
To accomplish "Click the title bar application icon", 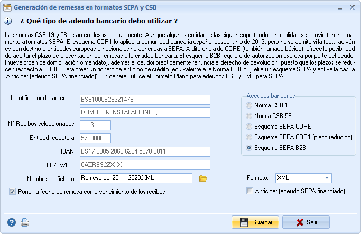I will click(6, 8).
